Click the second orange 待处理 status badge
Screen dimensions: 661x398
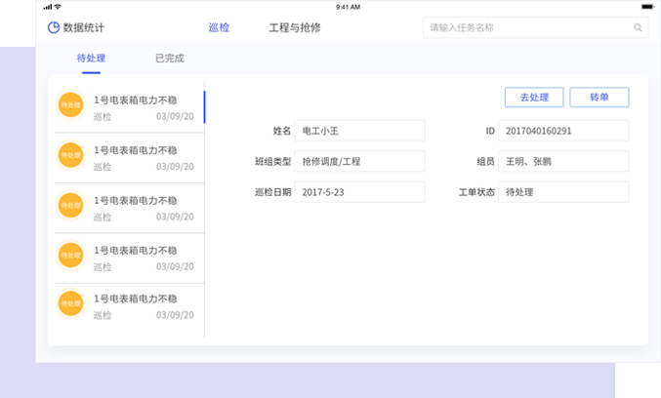coord(70,155)
